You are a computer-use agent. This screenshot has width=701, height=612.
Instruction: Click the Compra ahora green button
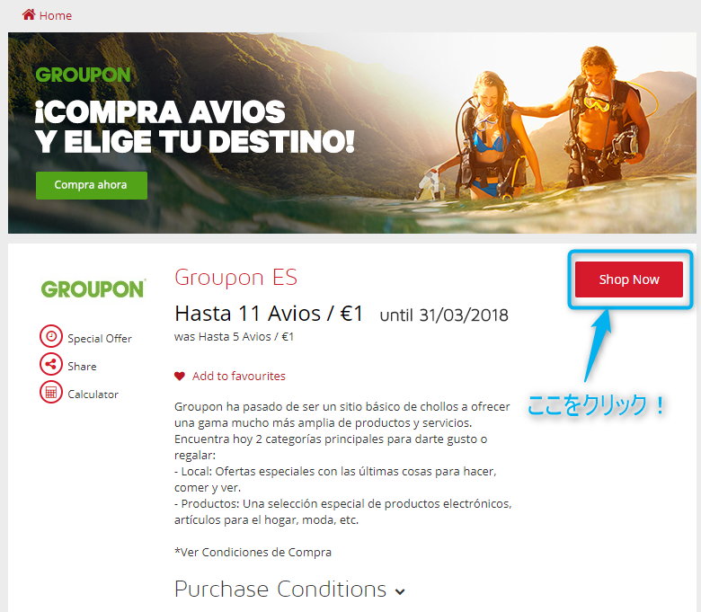click(92, 185)
